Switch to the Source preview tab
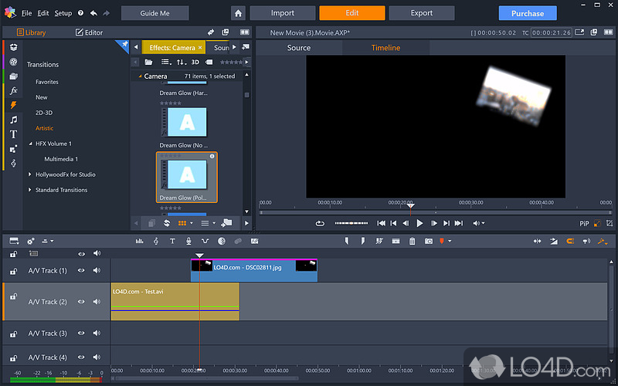This screenshot has height=386, width=618. pos(299,48)
